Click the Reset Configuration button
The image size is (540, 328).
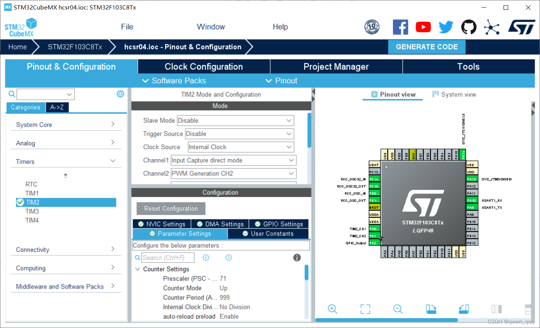(171, 209)
